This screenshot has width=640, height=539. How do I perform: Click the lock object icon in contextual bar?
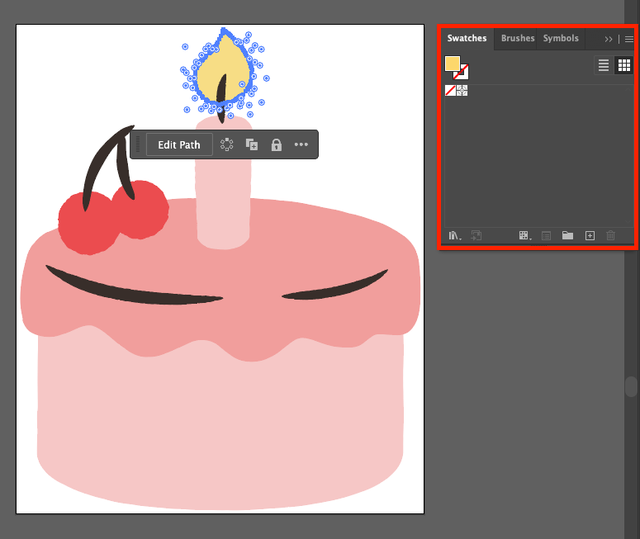tap(277, 144)
